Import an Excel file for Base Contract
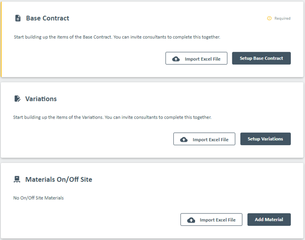 click(196, 58)
